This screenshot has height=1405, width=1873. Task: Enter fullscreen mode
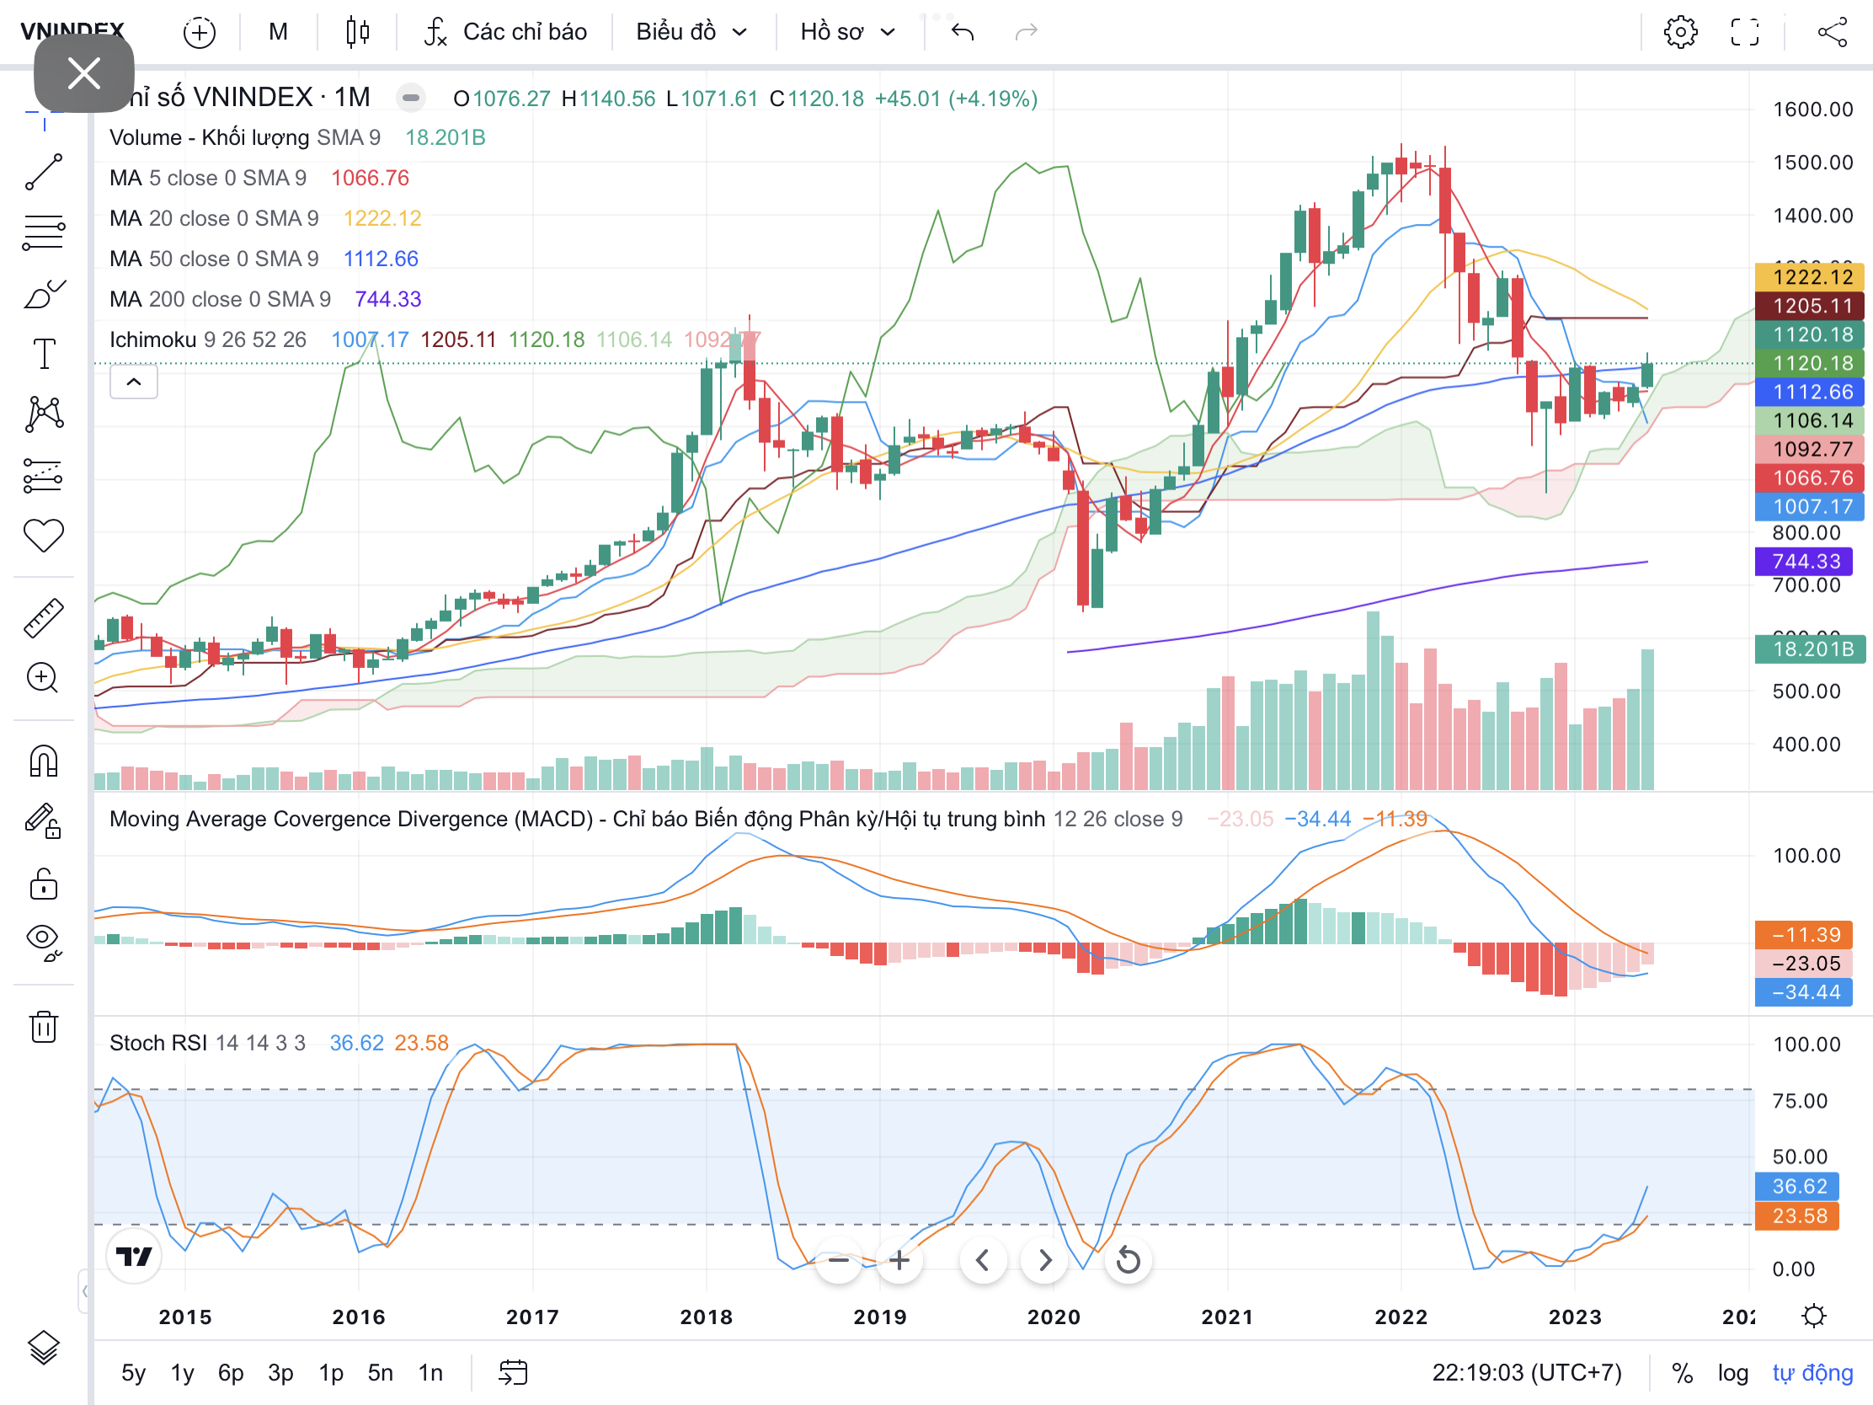pos(1745,32)
